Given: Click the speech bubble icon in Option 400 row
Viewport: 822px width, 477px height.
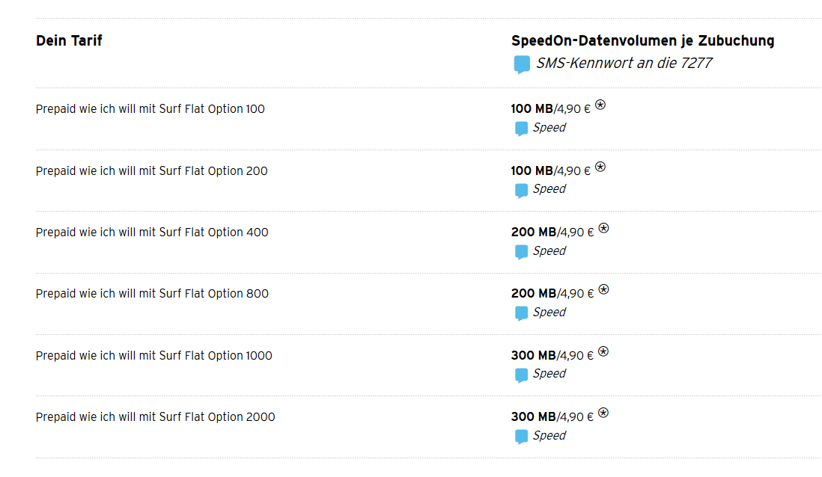Looking at the screenshot, I should [x=522, y=252].
